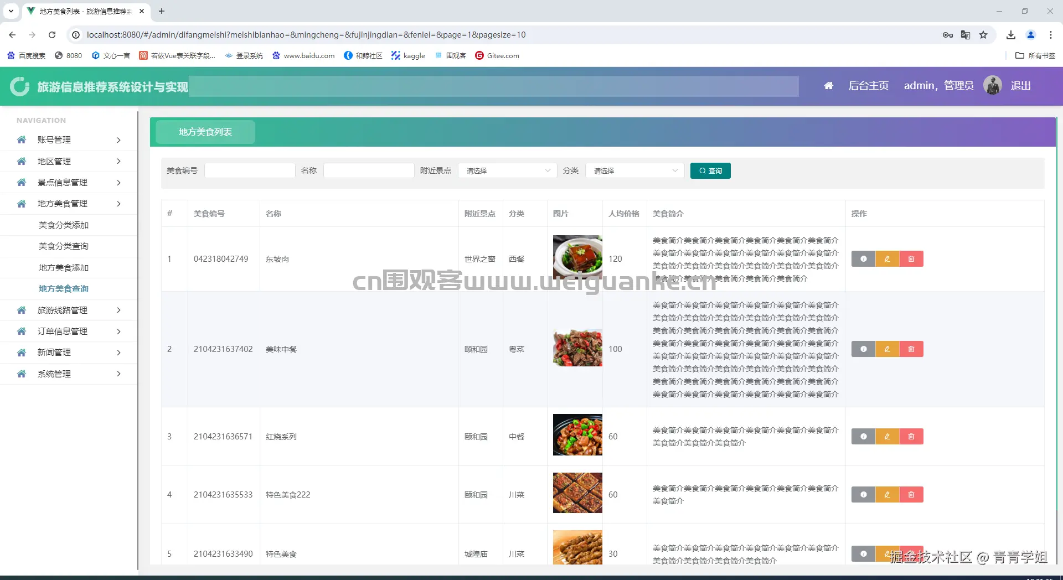
Task: Reload the page with browser refresh icon
Action: tap(52, 35)
